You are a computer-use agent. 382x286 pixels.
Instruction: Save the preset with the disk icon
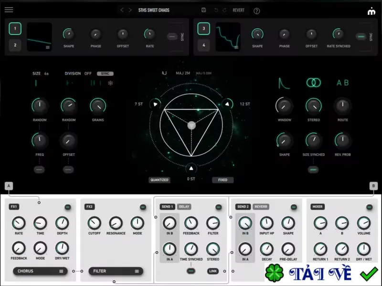pyautogui.click(x=204, y=10)
